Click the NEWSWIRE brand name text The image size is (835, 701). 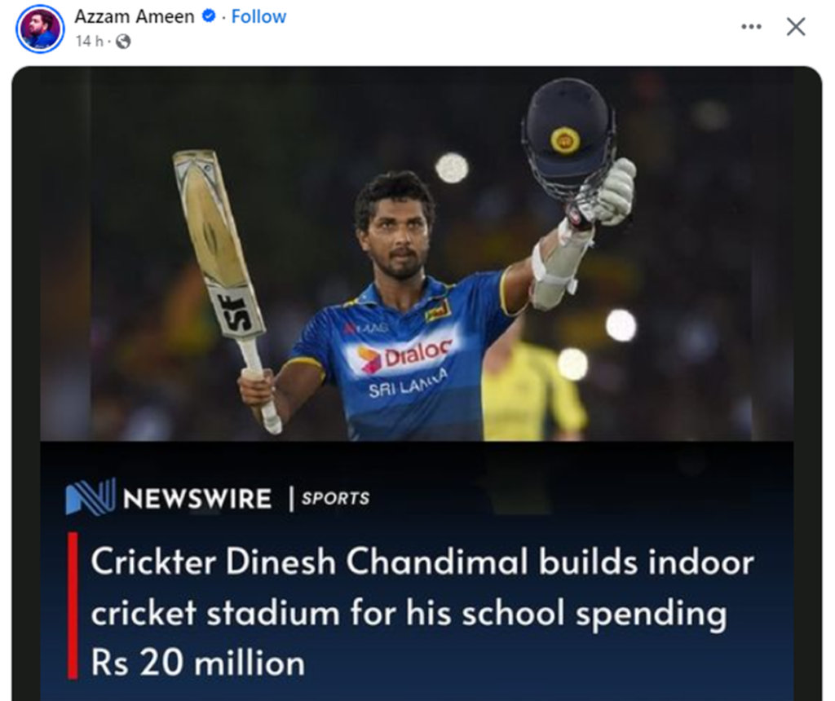click(197, 498)
